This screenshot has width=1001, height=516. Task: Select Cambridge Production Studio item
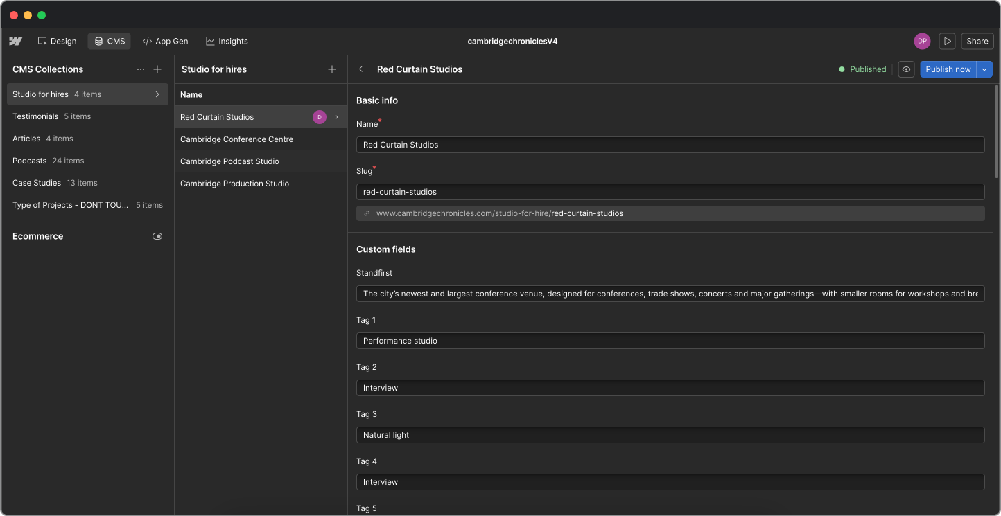point(261,184)
